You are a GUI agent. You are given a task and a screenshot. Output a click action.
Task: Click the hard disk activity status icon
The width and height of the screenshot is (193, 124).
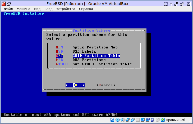112,120
